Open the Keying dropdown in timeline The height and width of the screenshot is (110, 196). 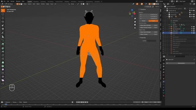tap(15, 102)
